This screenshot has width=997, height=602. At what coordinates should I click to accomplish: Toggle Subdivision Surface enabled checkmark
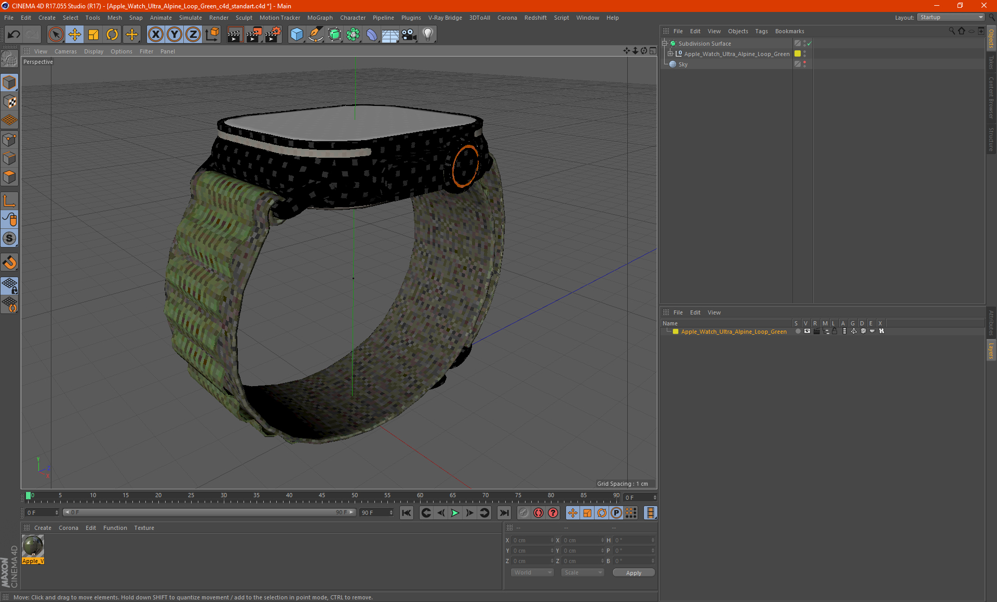coord(810,44)
